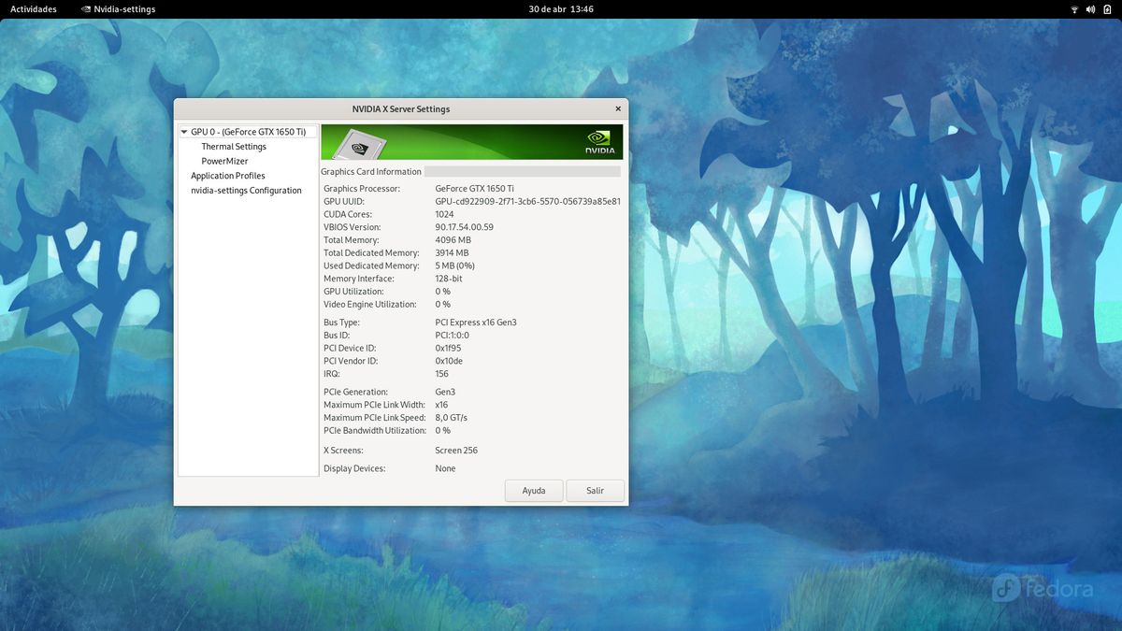The image size is (1122, 631).
Task: Click the Fedora logo on the wallpaper
Action: coord(1043,588)
